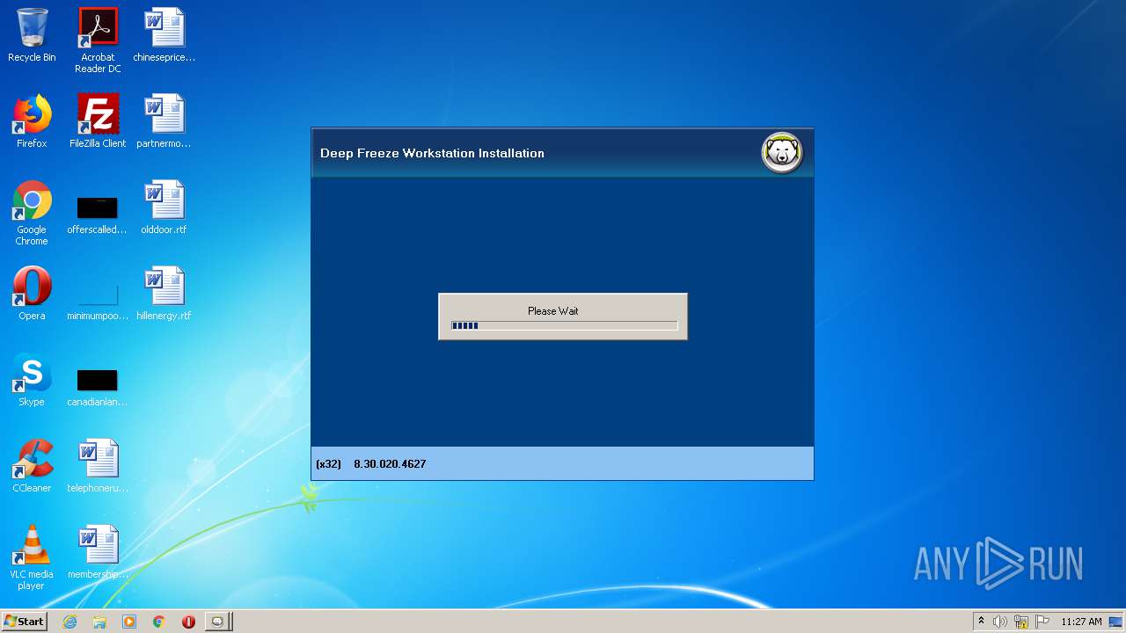The image size is (1126, 633).
Task: Open olddoor.rtf document
Action: point(165,207)
